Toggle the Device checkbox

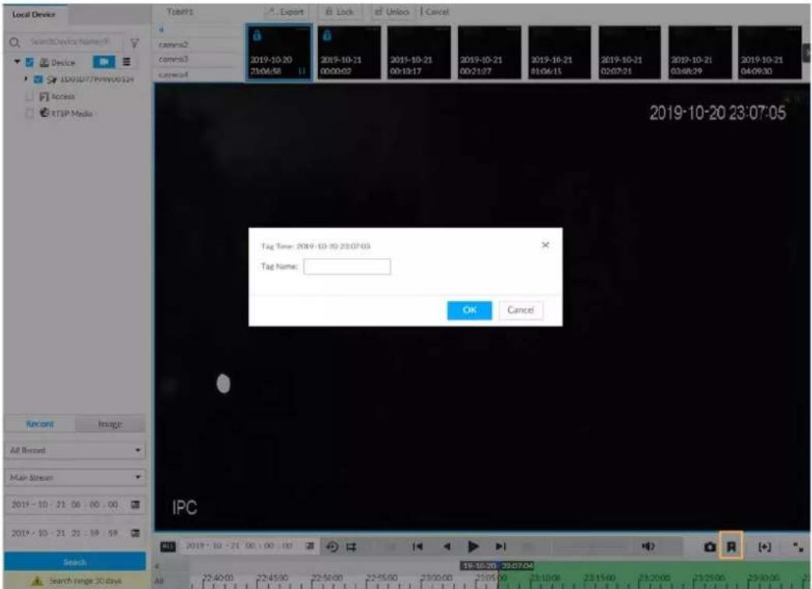(30, 62)
